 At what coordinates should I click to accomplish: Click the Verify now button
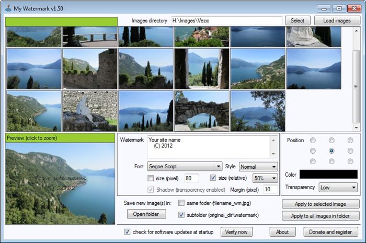[x=236, y=232]
